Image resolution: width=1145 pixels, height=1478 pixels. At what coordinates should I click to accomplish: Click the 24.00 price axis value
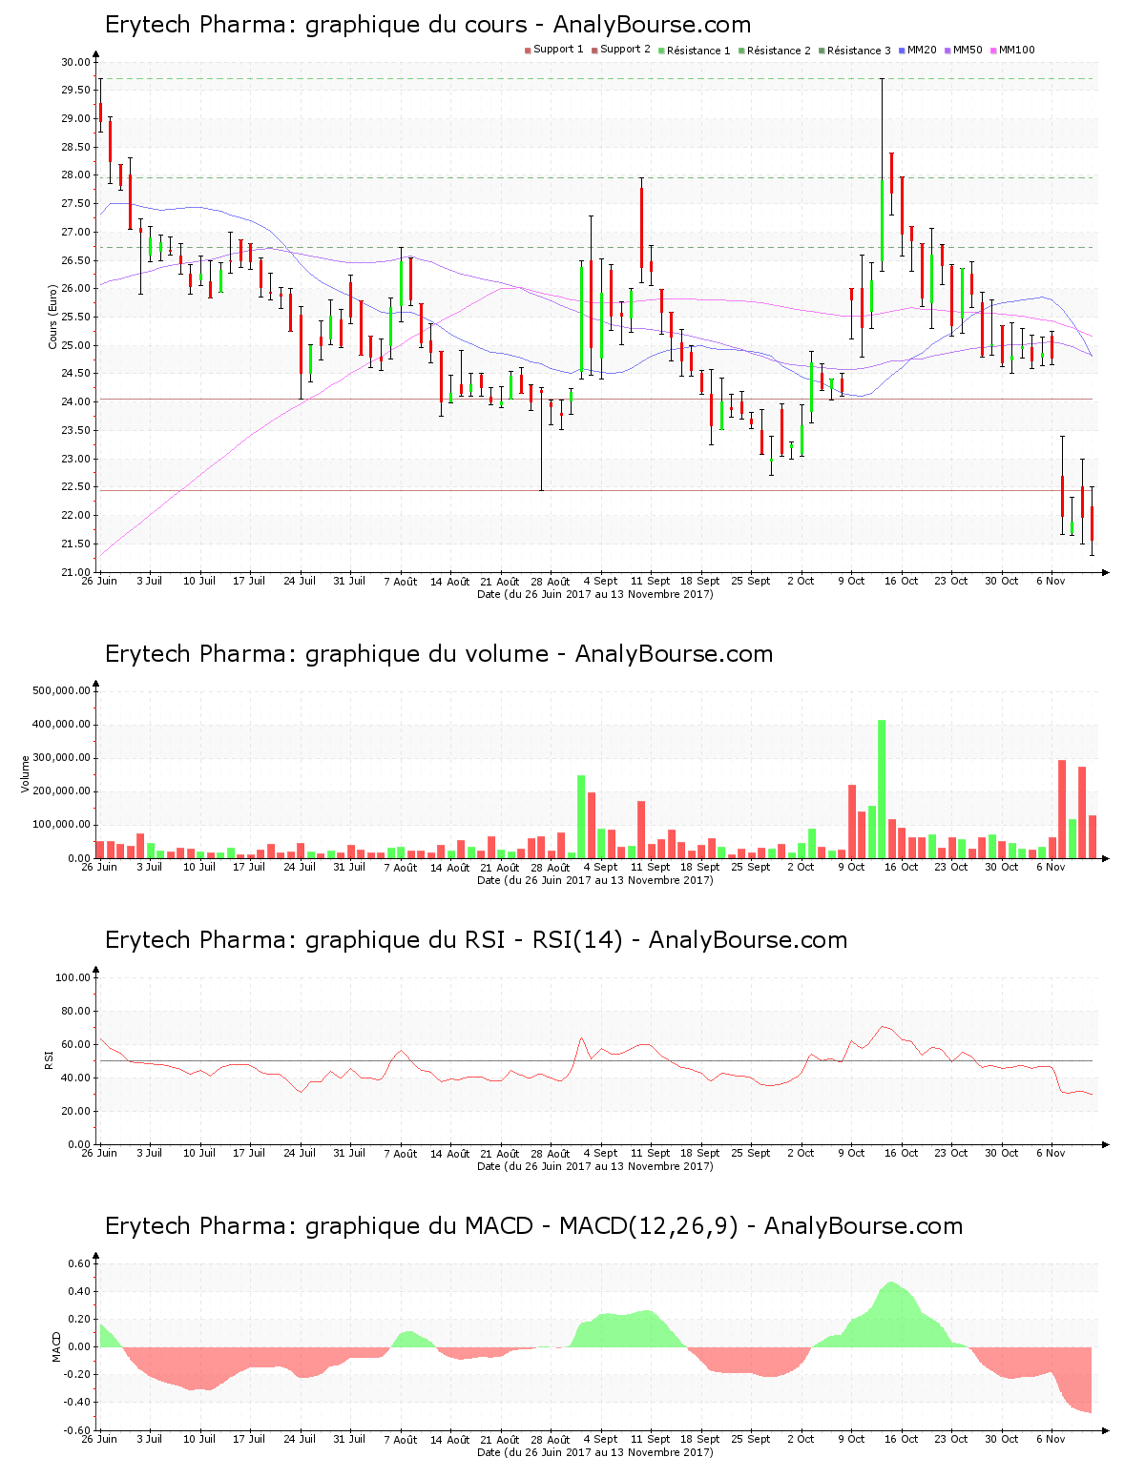click(x=75, y=402)
